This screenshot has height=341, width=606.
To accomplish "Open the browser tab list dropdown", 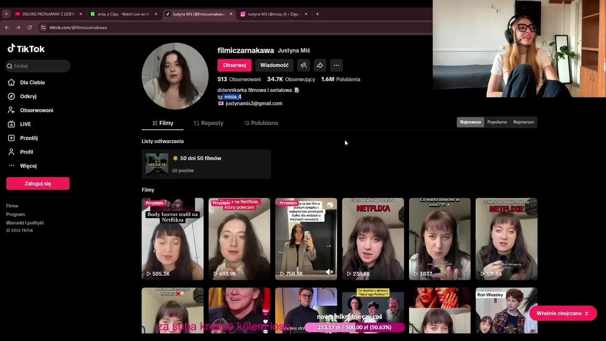I will pyautogui.click(x=6, y=14).
